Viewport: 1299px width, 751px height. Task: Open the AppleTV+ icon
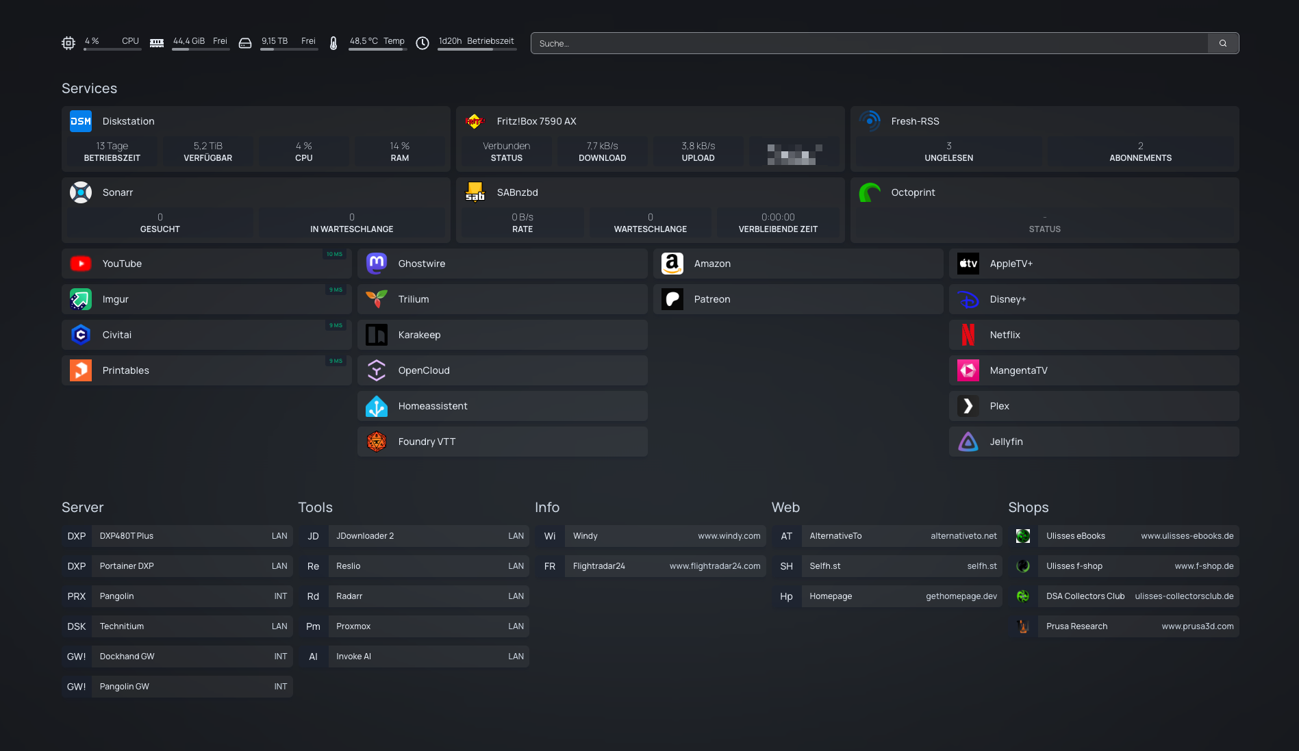(x=968, y=264)
